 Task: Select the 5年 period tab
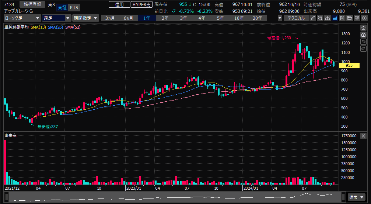pyautogui.click(x=220, y=18)
